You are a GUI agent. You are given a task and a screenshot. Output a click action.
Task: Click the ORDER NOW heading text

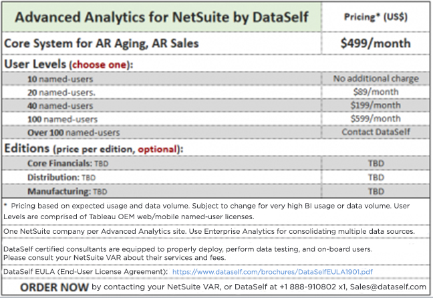[x=54, y=287]
